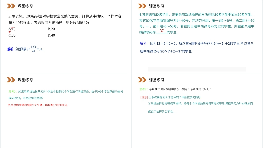The height and width of the screenshot is (148, 263).
Task: Click the green 思考7 label
Action: (143, 89)
